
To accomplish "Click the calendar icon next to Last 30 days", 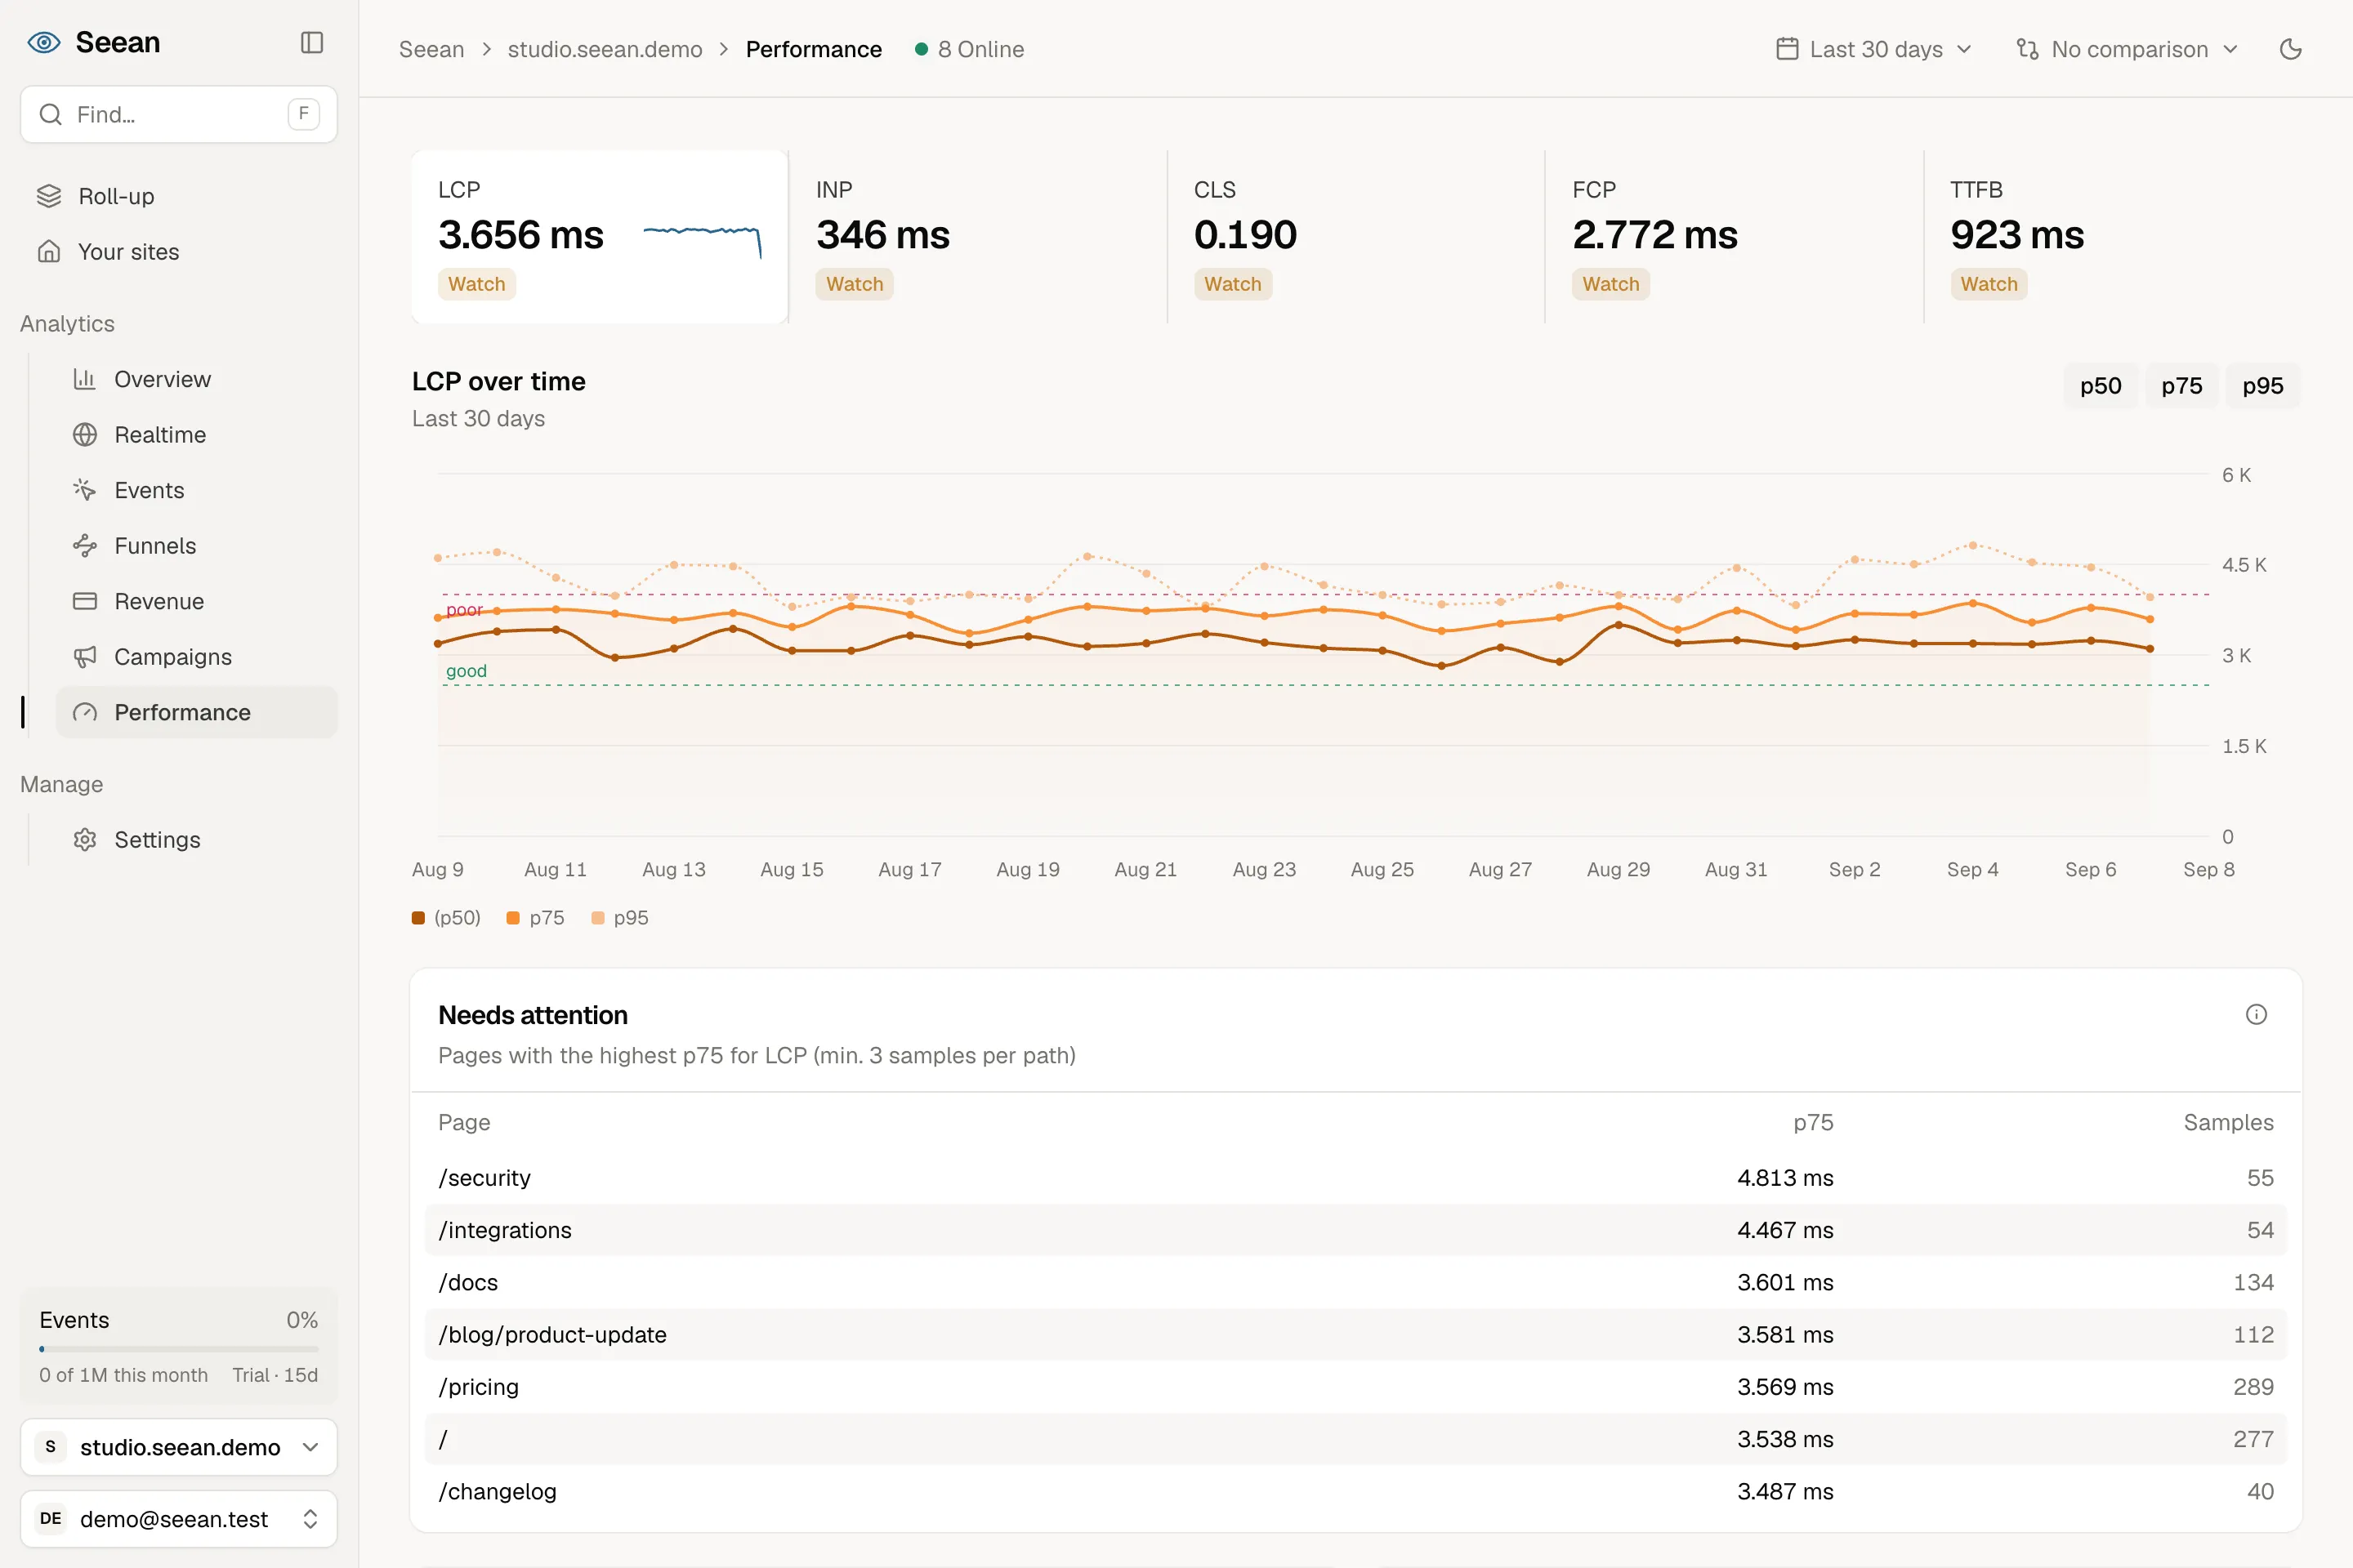I will pos(1787,49).
